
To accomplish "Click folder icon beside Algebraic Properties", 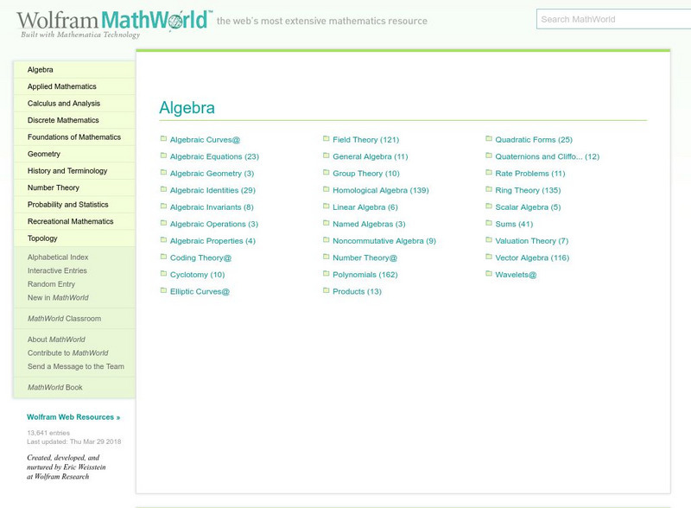I will coord(163,240).
